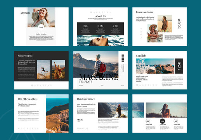Select the vertical "56.0M" figure

click(179, 24)
